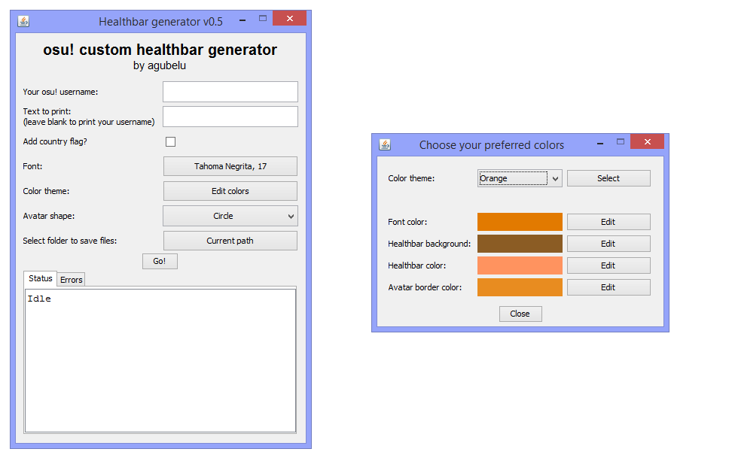Minimize the Healthbar generator window
The width and height of the screenshot is (732, 458).
pos(242,20)
